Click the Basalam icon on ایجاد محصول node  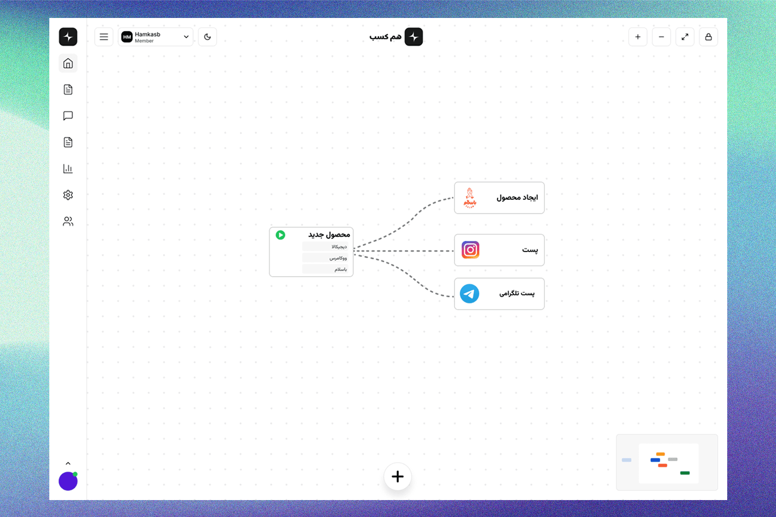coord(470,198)
